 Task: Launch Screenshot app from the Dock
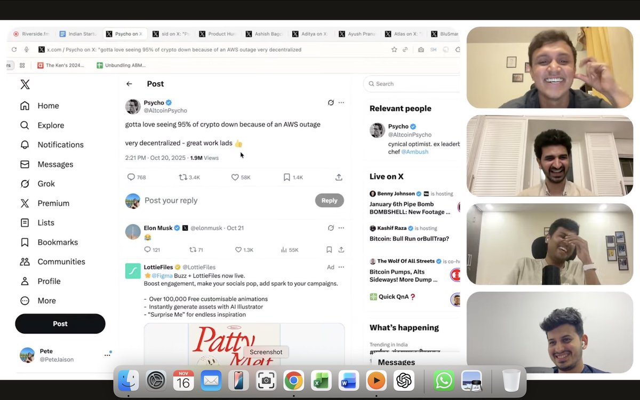(266, 381)
